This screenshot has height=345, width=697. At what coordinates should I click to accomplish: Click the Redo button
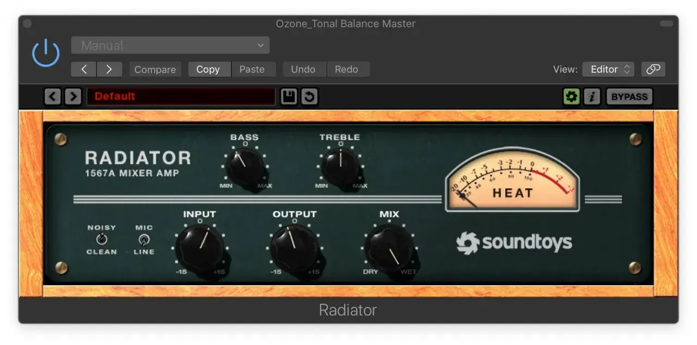point(347,69)
